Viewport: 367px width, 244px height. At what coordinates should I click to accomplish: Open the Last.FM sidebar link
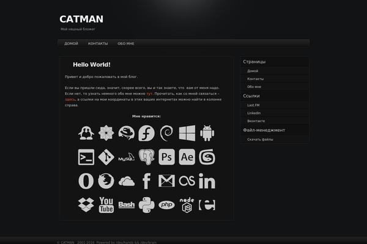(253, 106)
